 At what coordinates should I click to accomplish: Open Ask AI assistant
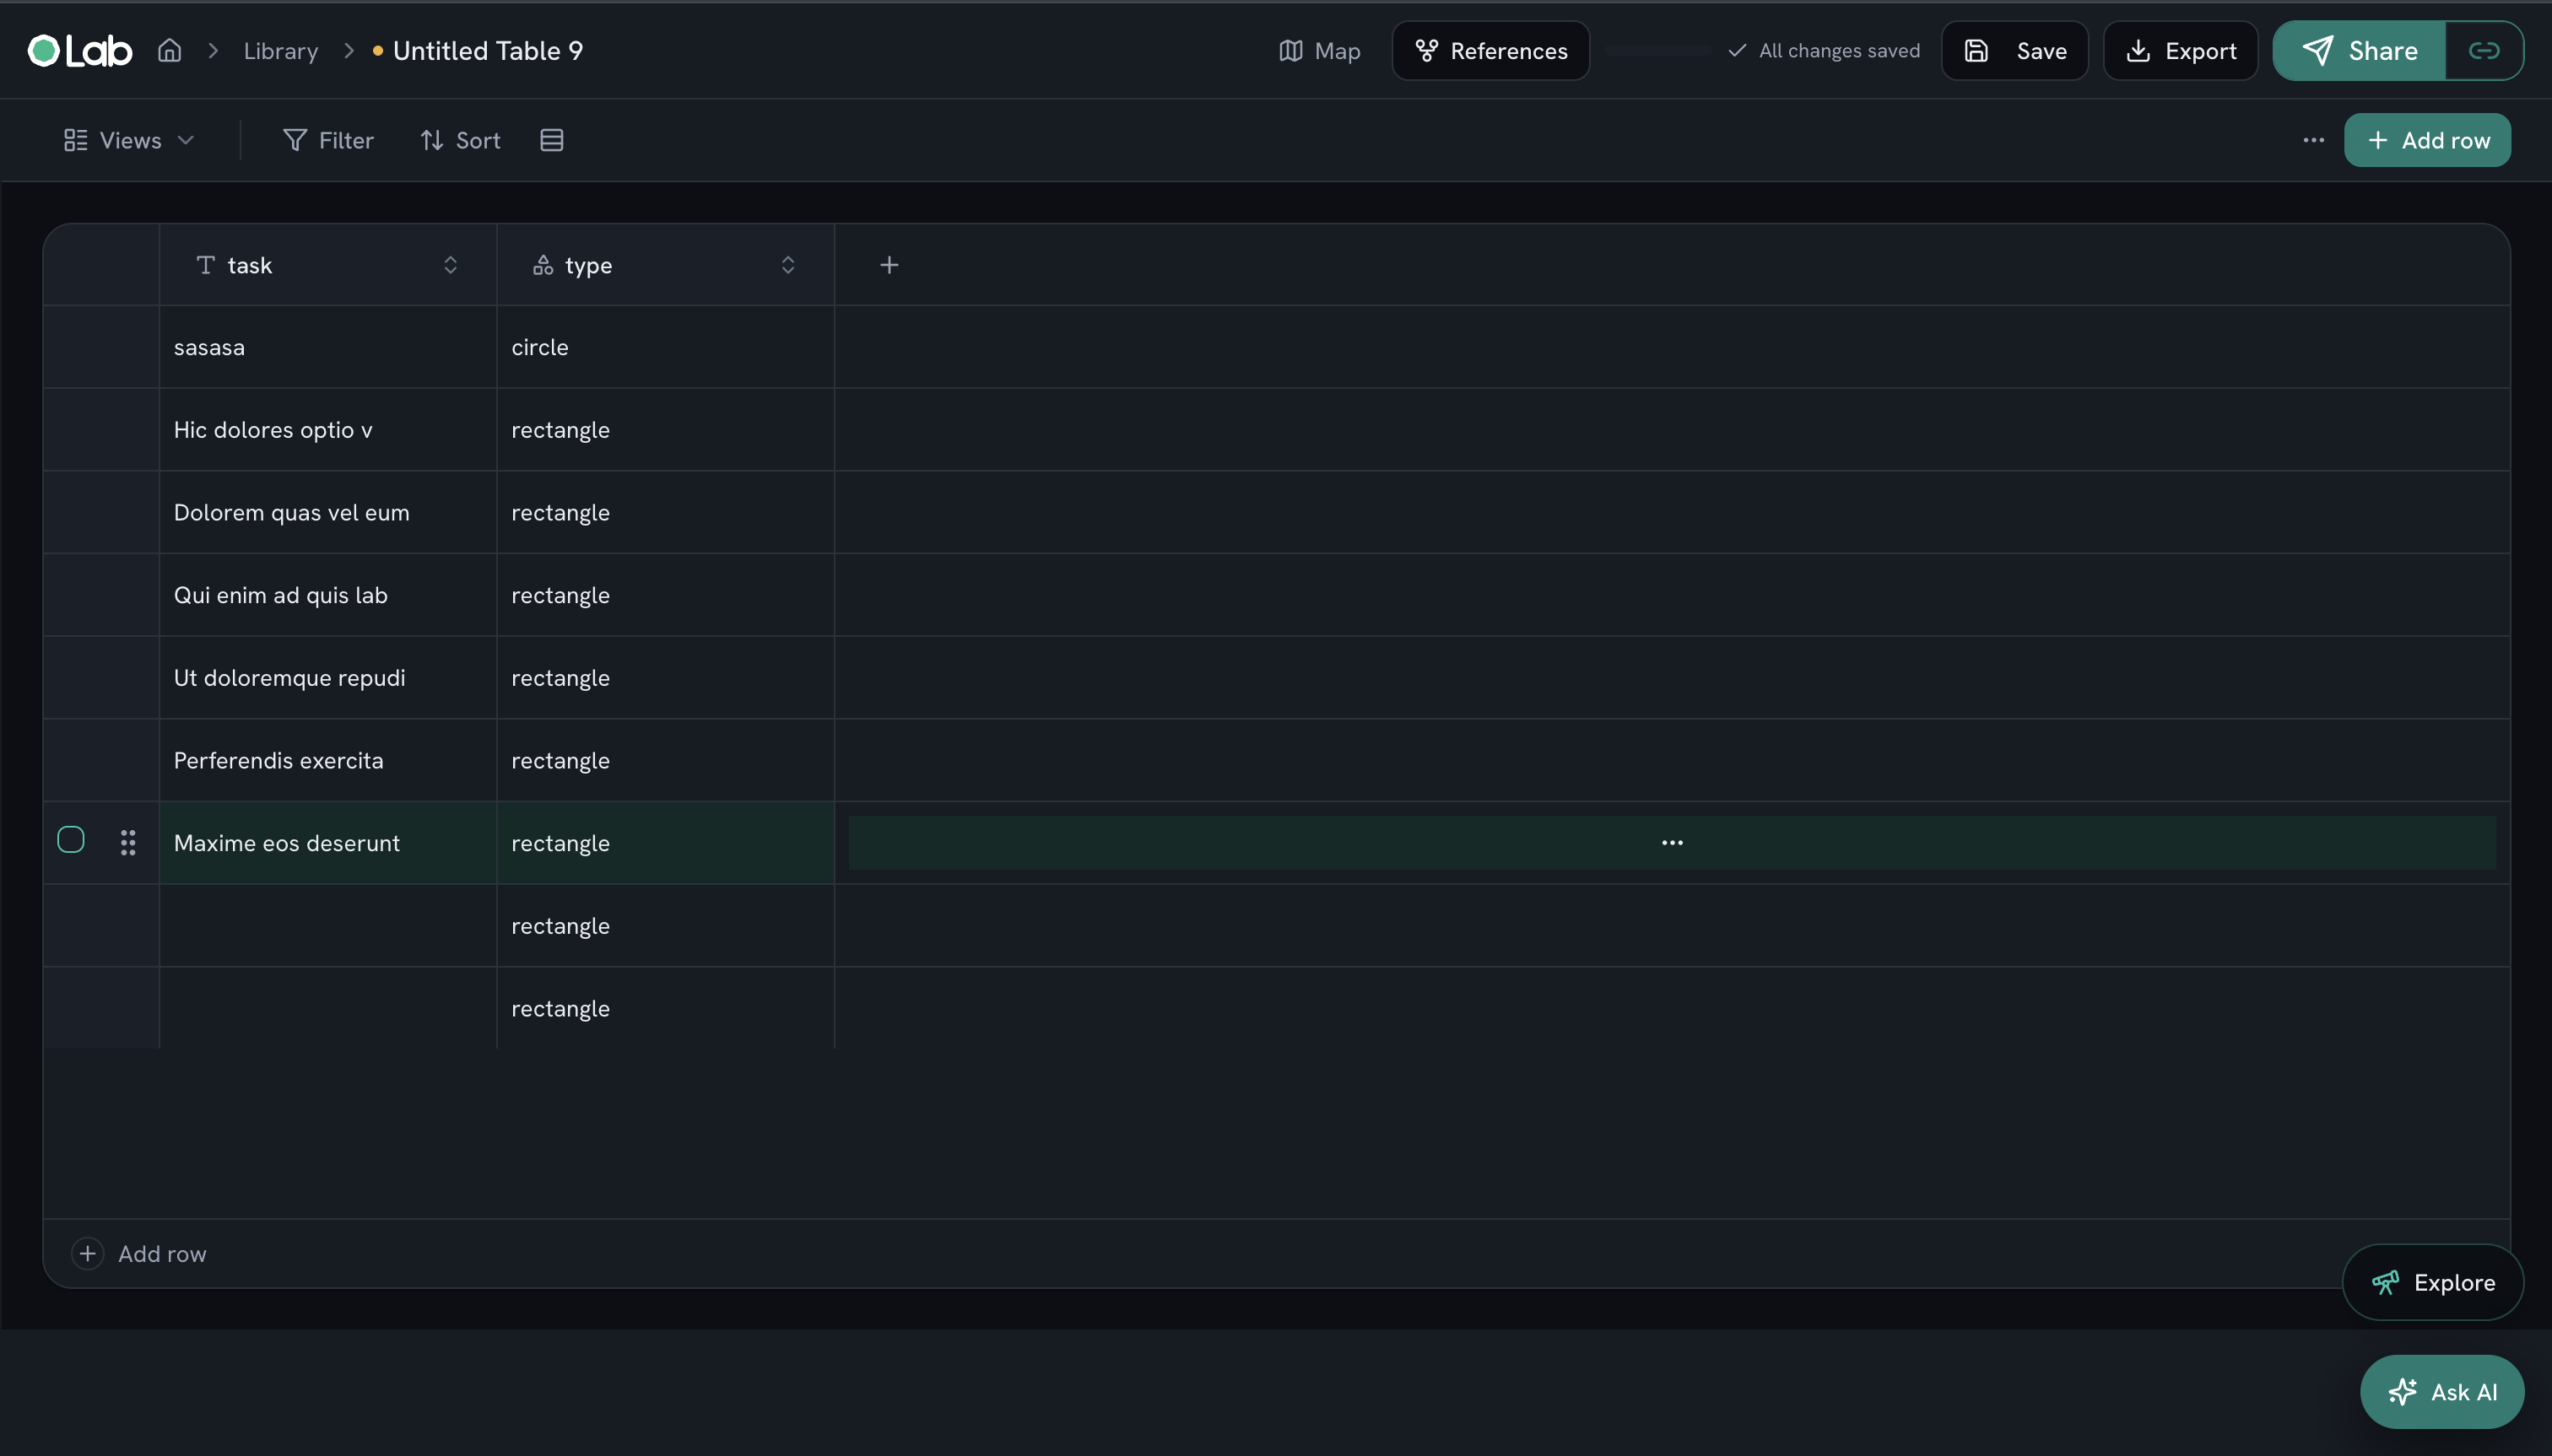coord(2441,1392)
